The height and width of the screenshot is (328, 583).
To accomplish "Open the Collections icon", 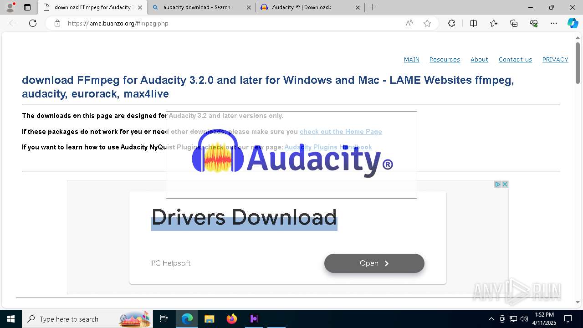I will [x=514, y=23].
